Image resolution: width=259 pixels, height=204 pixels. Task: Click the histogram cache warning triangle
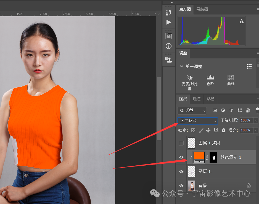[x=242, y=21]
